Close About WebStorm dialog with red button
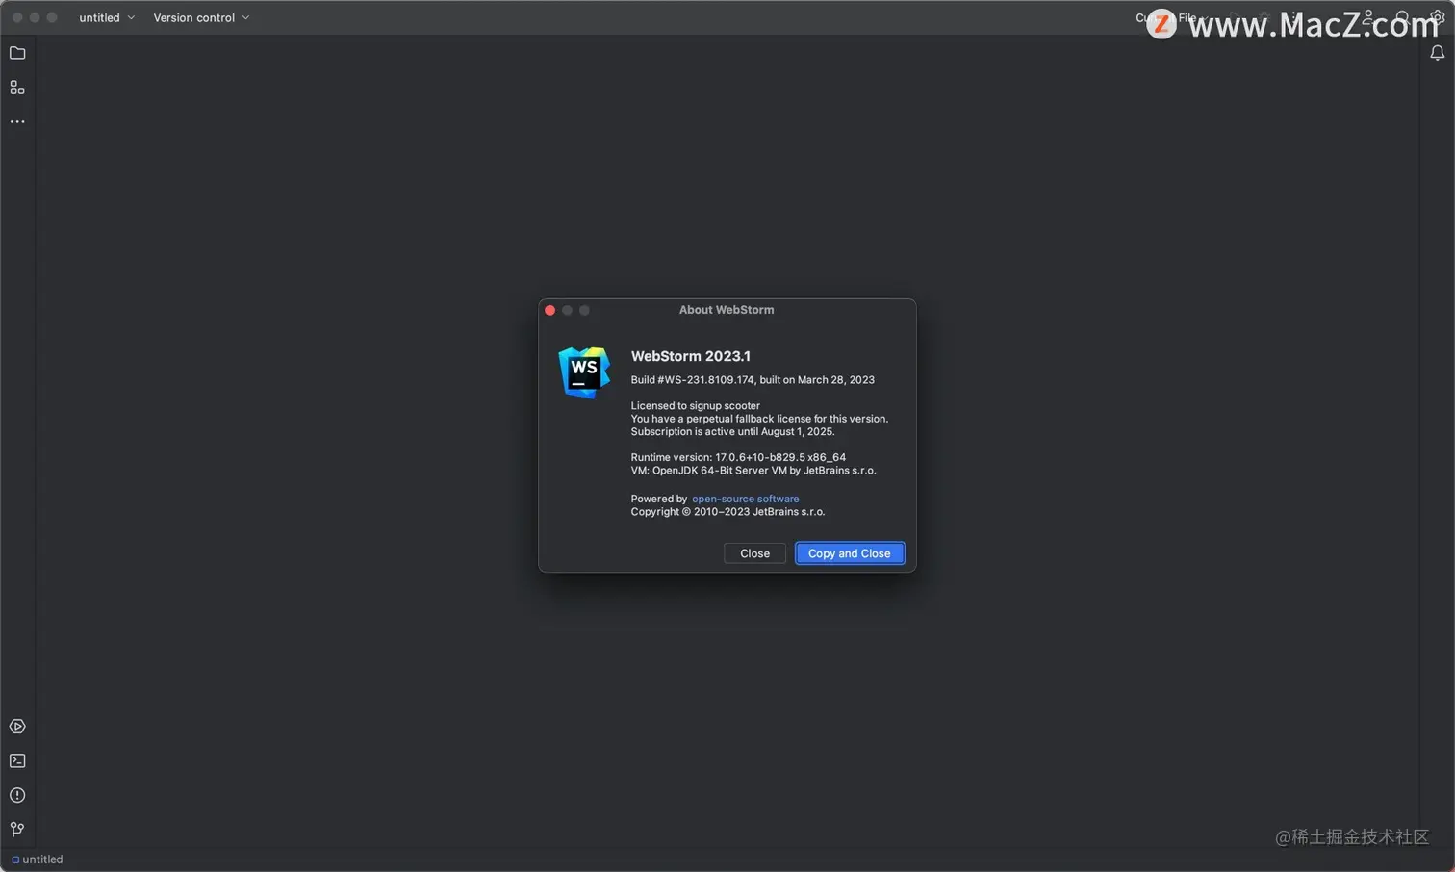 point(550,310)
